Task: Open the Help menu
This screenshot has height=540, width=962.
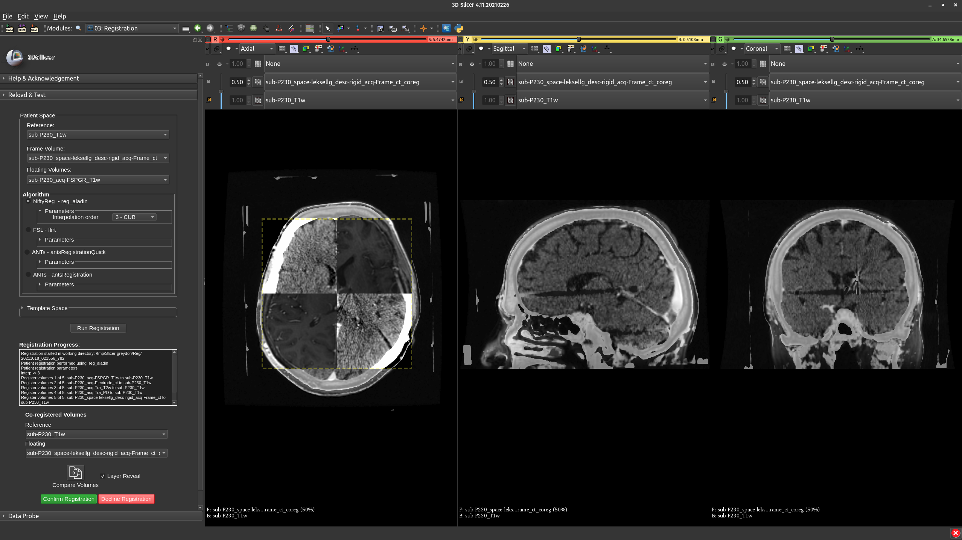Action: click(x=59, y=16)
